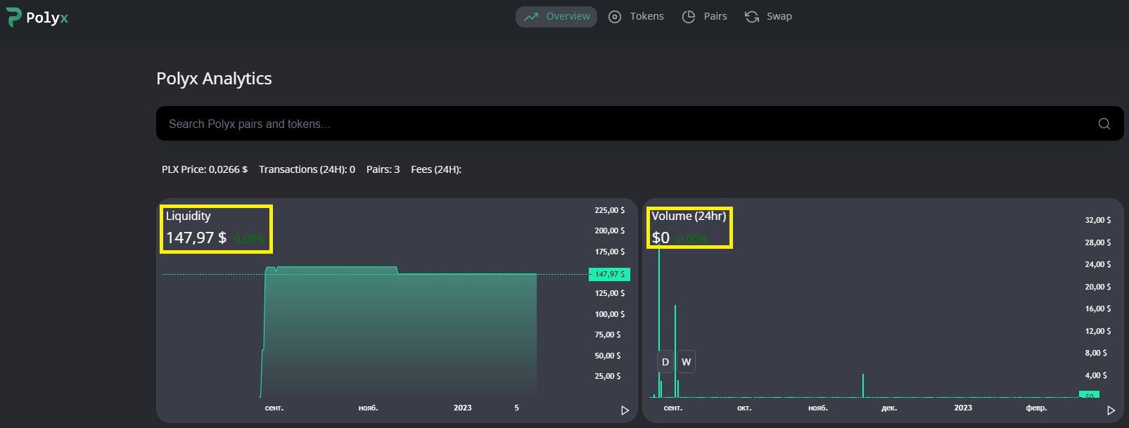Viewport: 1129px width, 428px height.
Task: Open the Tokens tab
Action: 646,17
